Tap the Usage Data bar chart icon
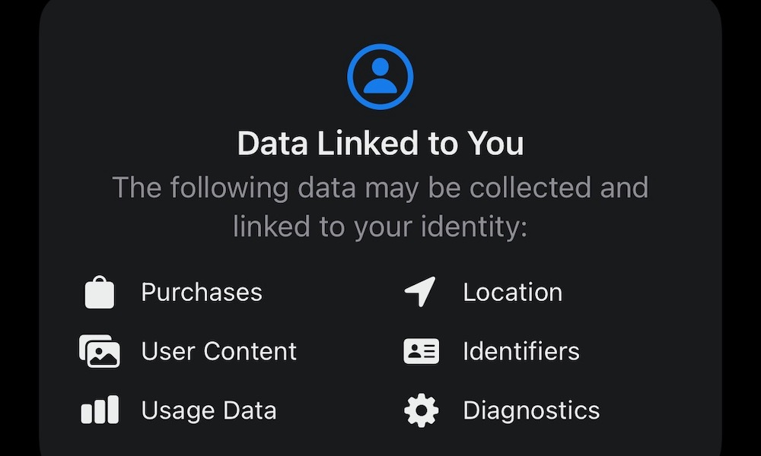 [x=100, y=410]
